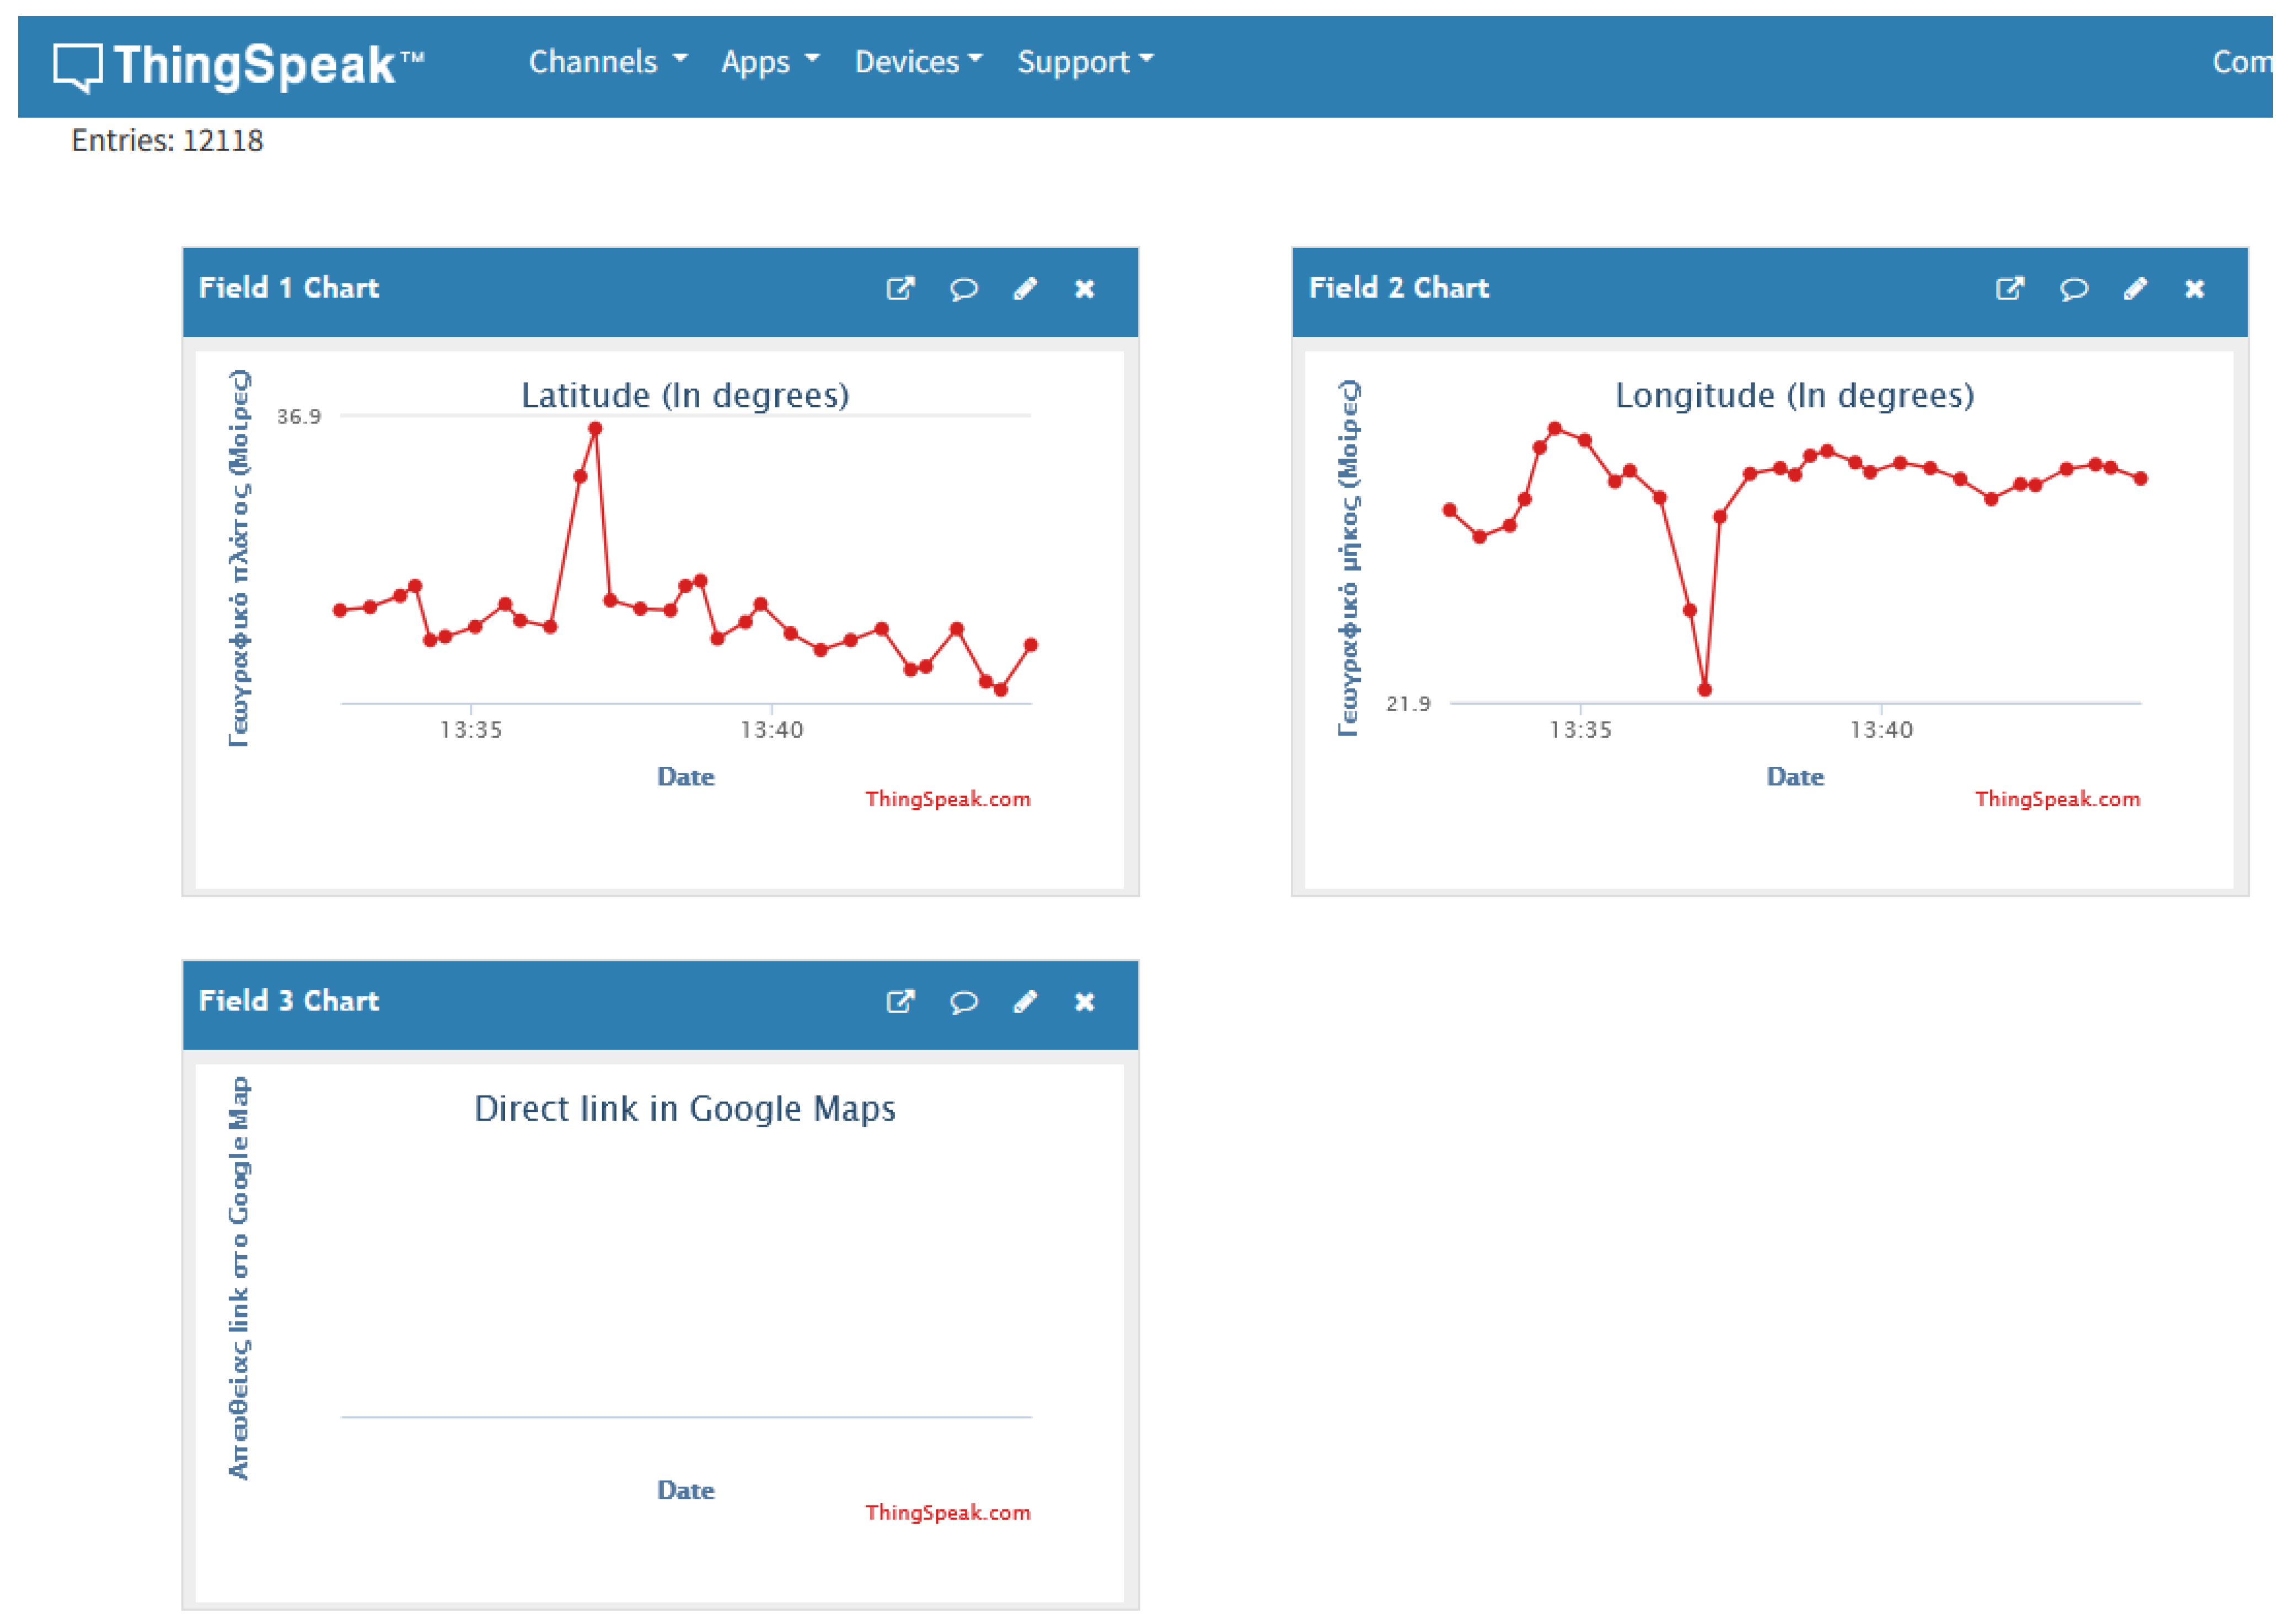Remove Field 1 Chart with X icon

click(x=1085, y=289)
